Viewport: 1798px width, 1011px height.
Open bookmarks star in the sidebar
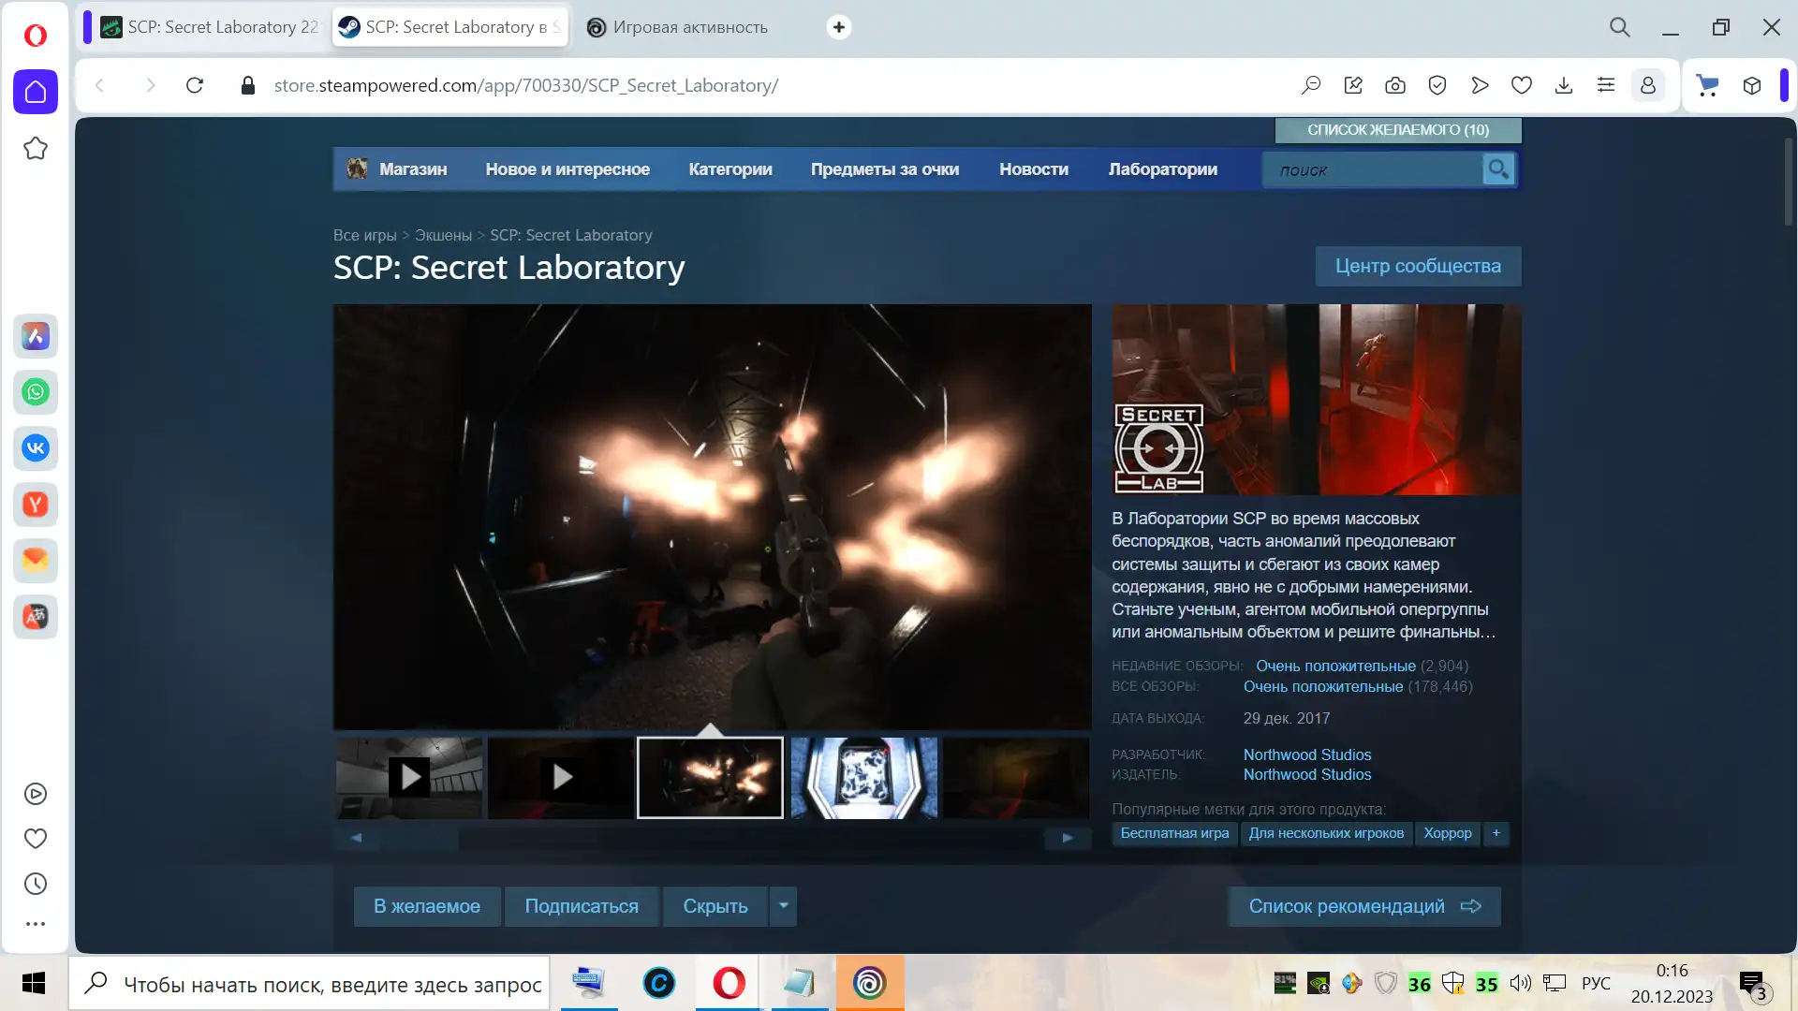pyautogui.click(x=36, y=148)
